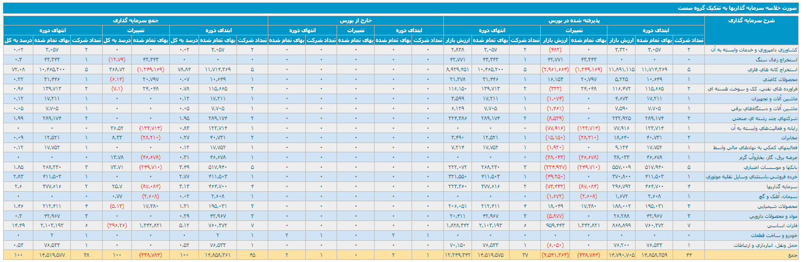The image size is (807, 262).
Task: Click the جمع سرمایه گذاری group header
Action: [136, 20]
